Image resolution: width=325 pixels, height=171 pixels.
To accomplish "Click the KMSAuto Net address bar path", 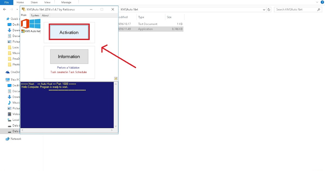I will click(x=129, y=9).
